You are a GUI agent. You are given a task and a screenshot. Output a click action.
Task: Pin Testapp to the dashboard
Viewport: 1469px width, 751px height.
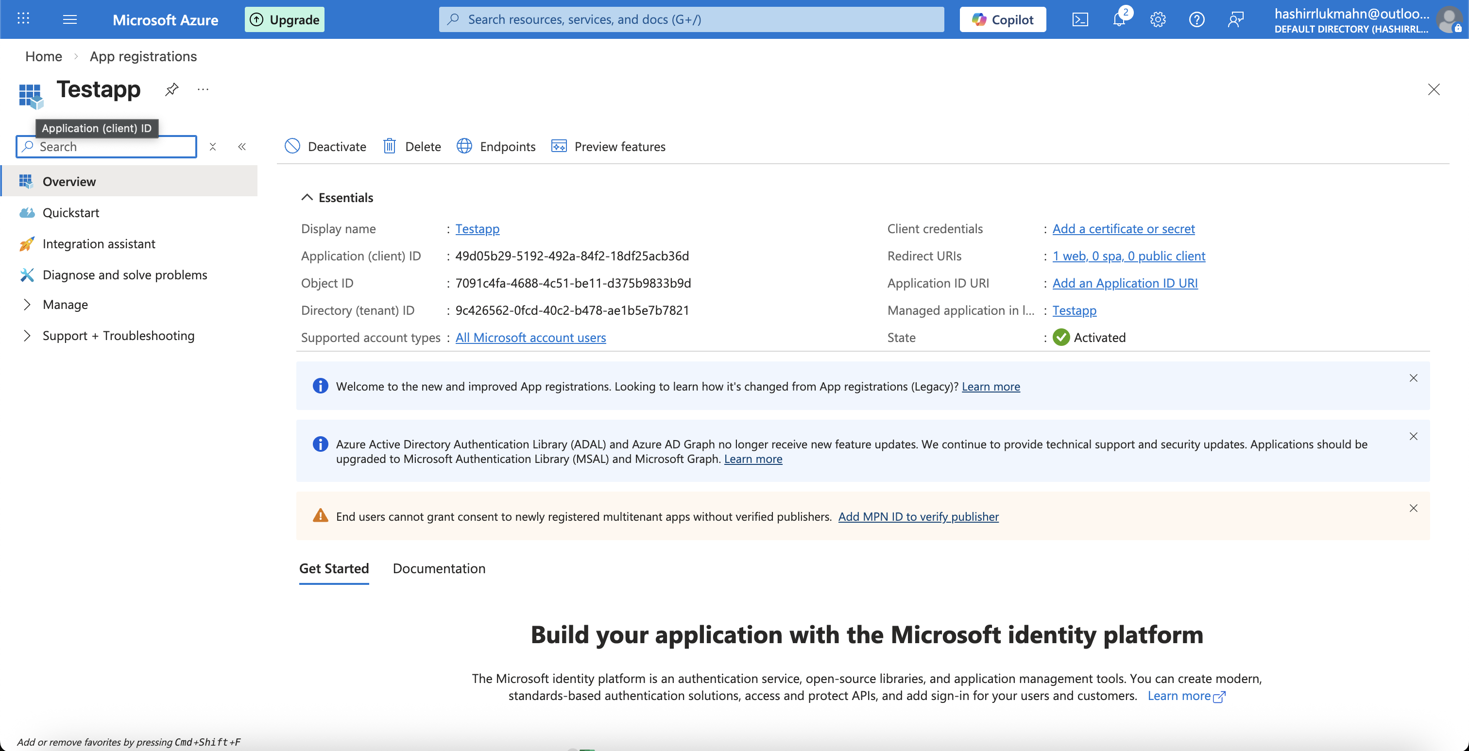click(171, 89)
